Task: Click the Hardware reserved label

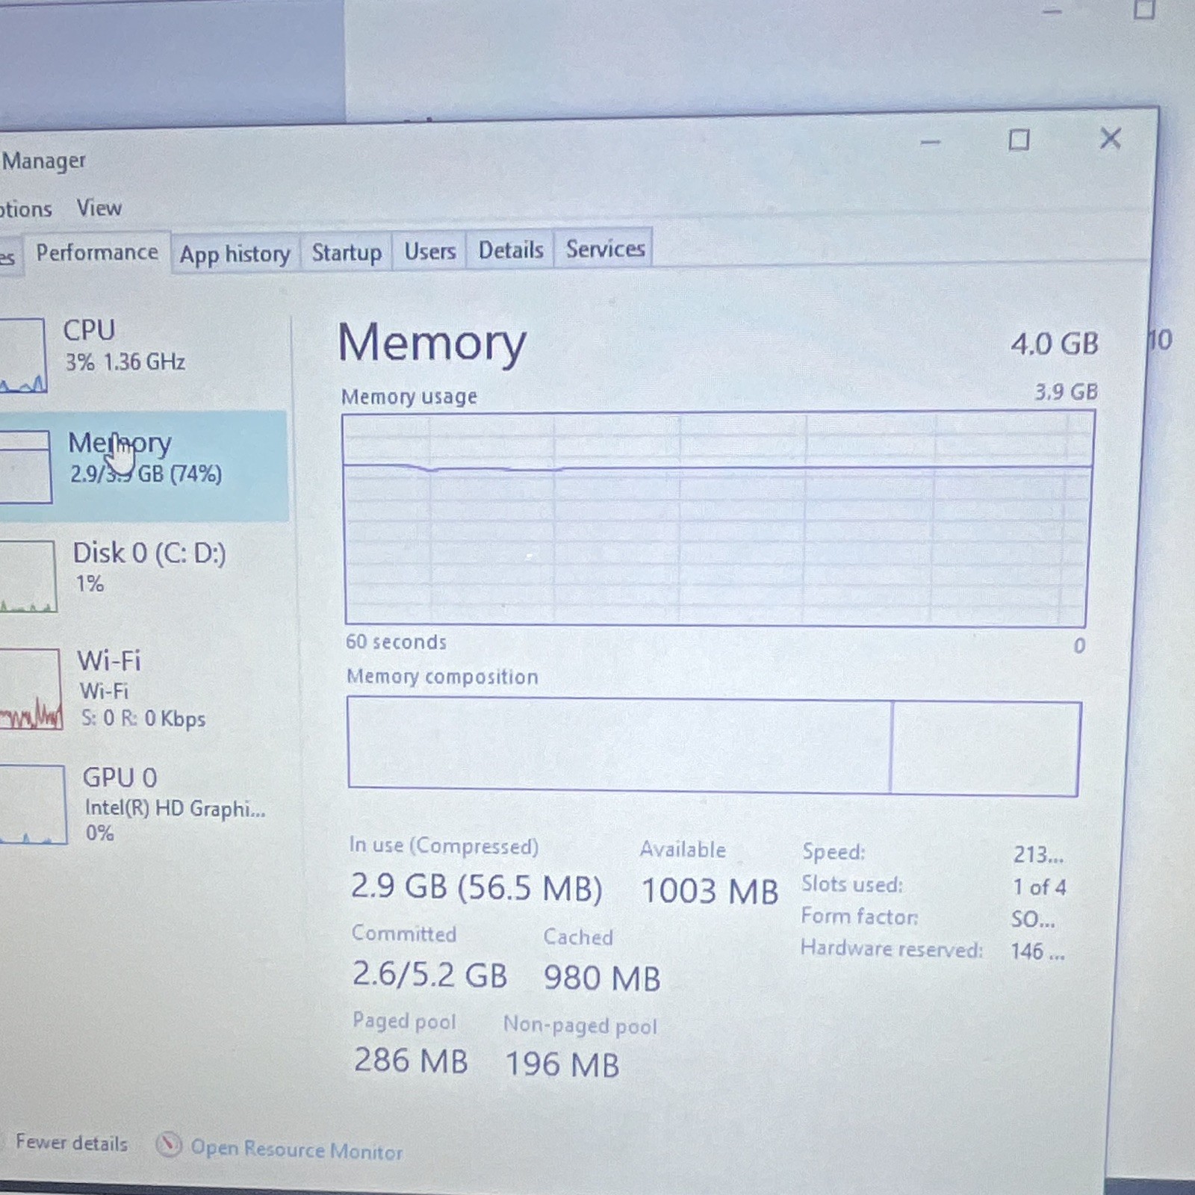Action: point(892,949)
